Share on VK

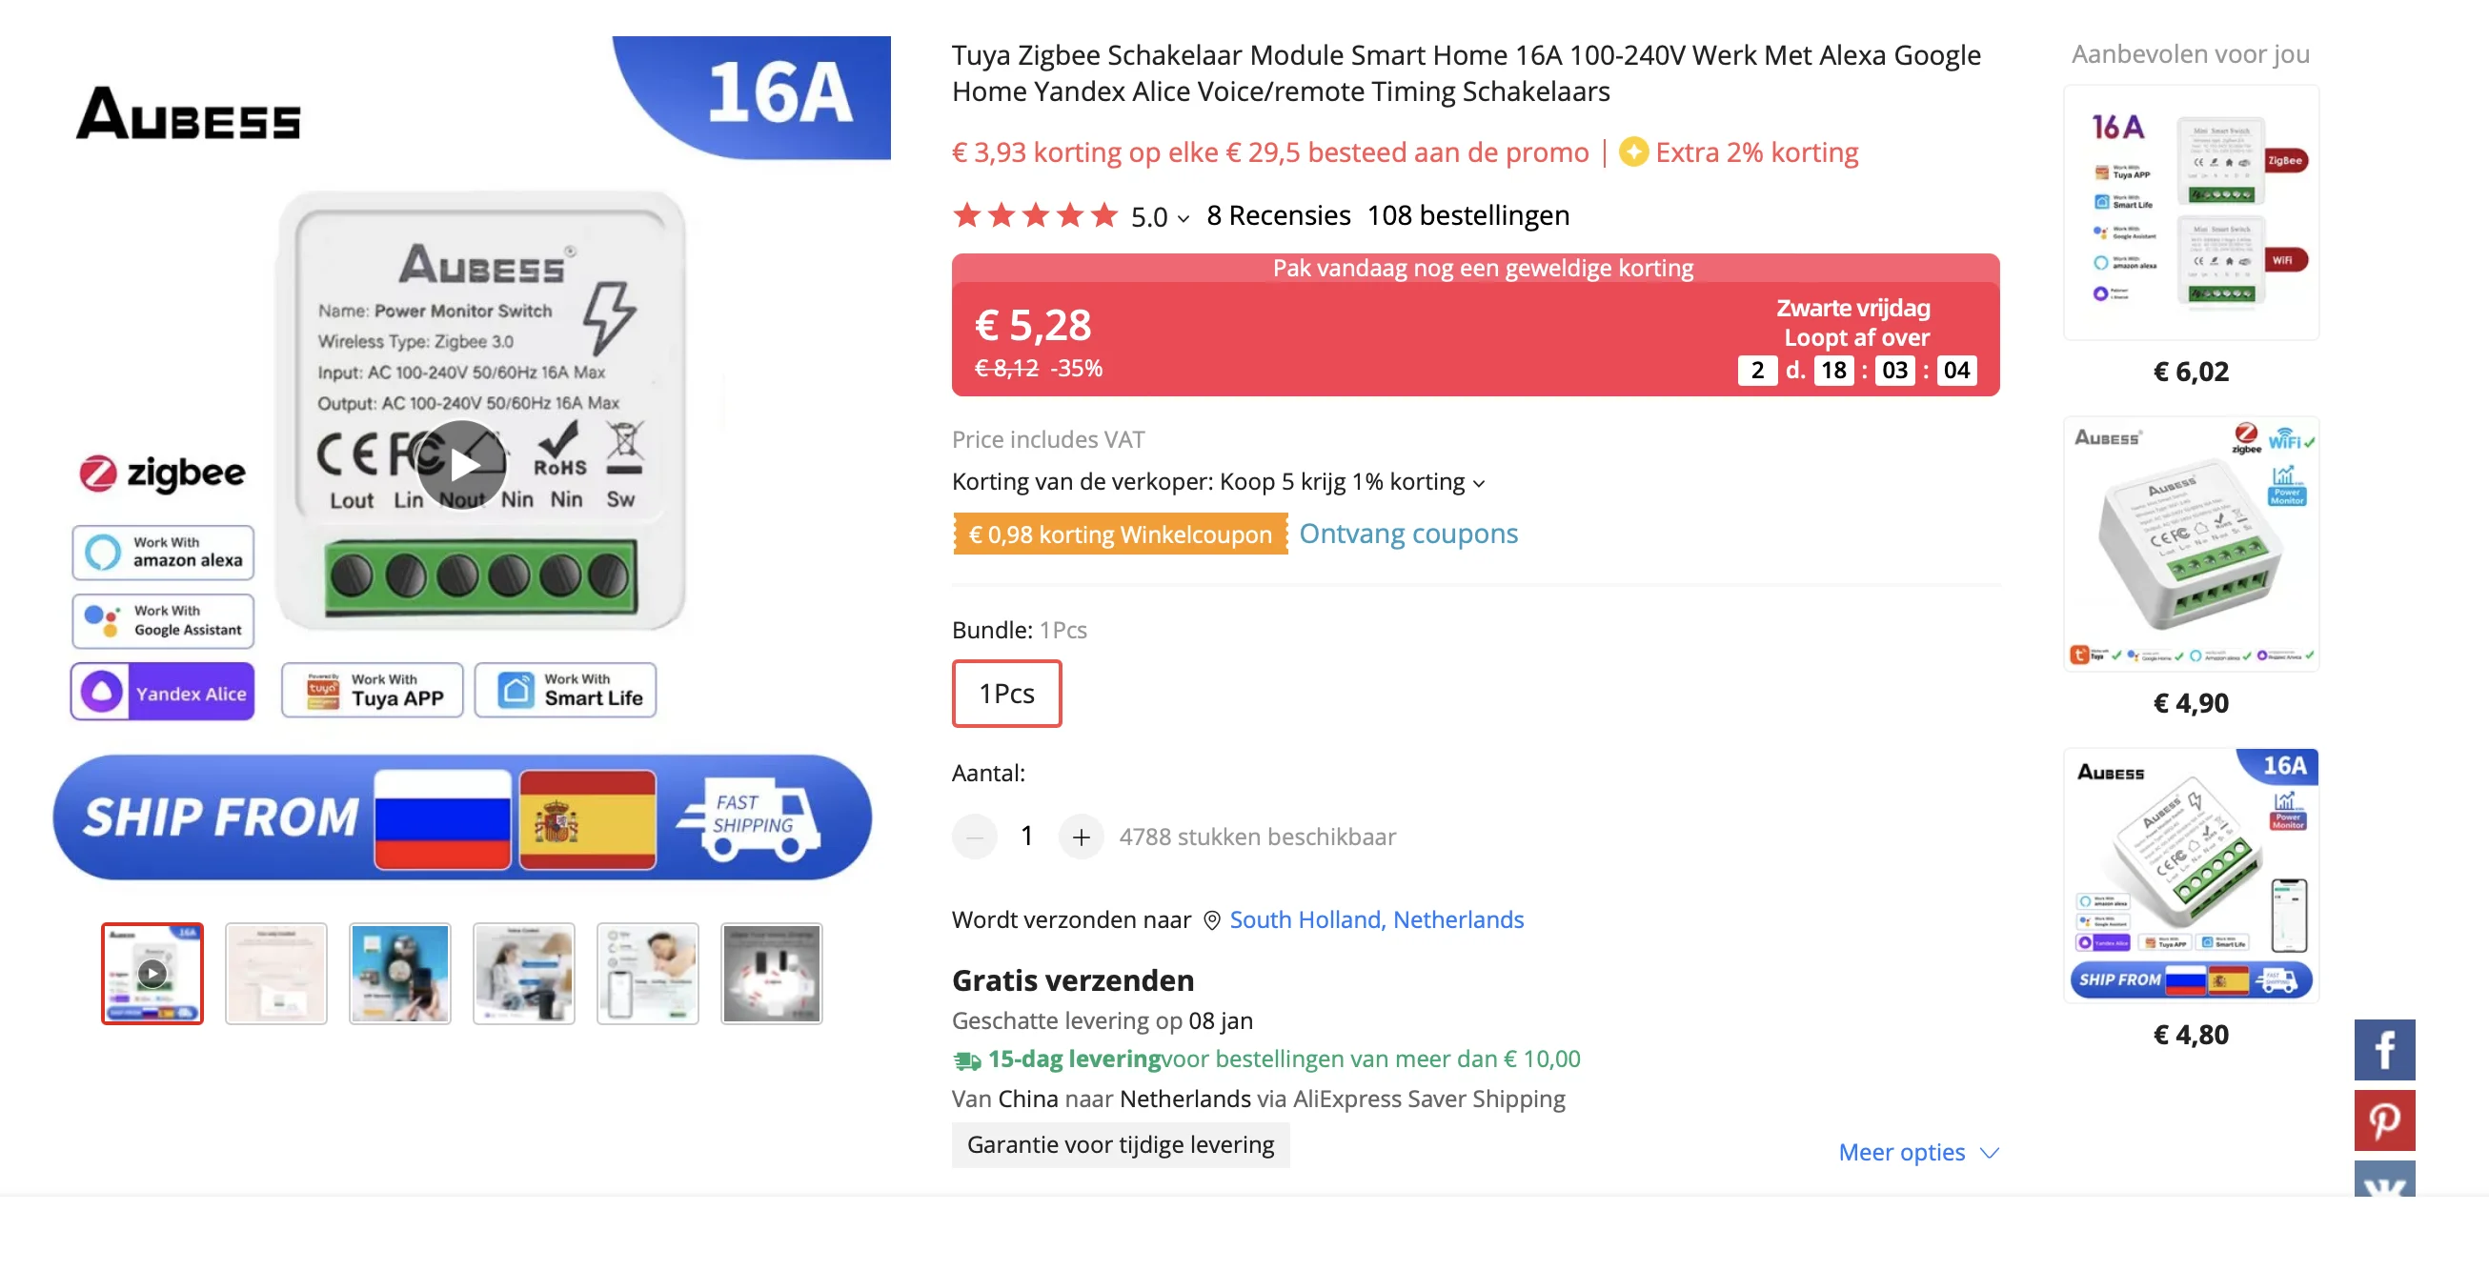[2383, 1180]
